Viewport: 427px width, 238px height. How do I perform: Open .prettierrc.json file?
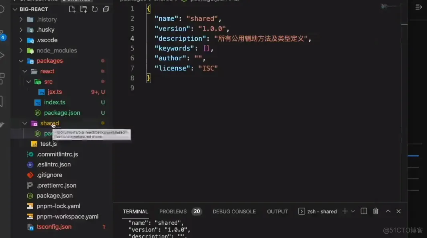(56, 185)
